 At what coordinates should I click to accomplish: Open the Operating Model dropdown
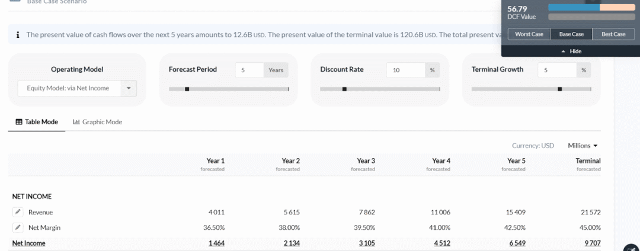point(129,88)
